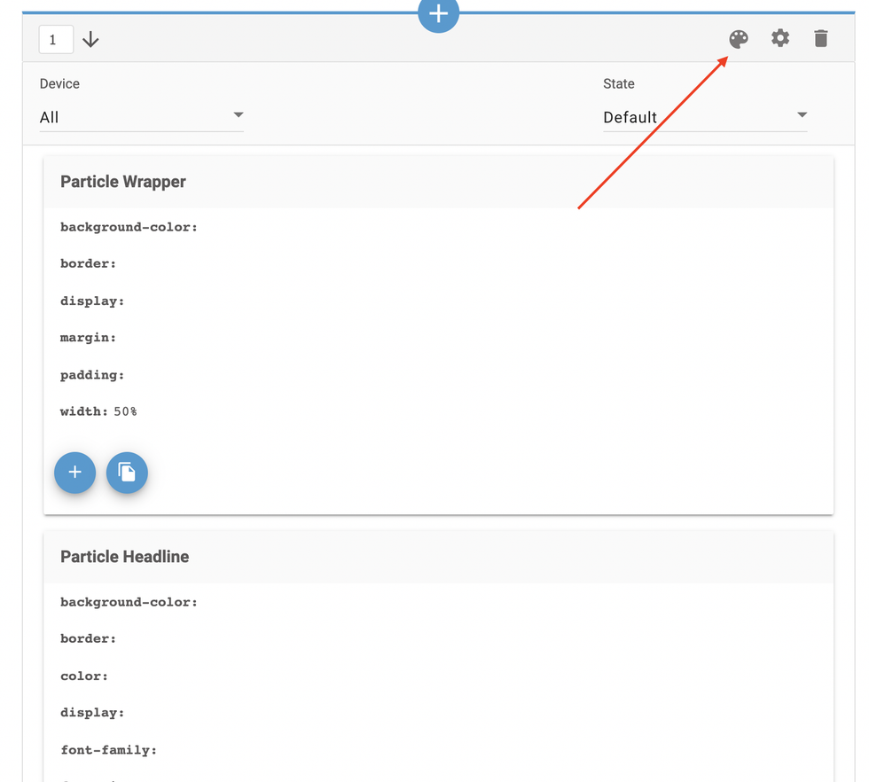This screenshot has width=869, height=782.
Task: Edit Particle Wrapper width value 50%
Action: (125, 411)
